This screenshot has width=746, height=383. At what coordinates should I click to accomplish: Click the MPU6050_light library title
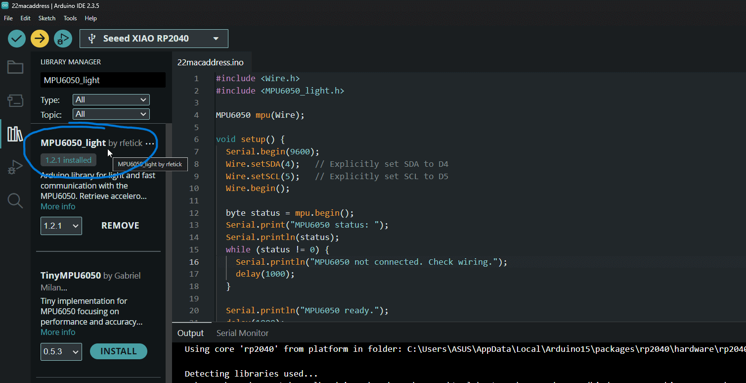point(73,143)
